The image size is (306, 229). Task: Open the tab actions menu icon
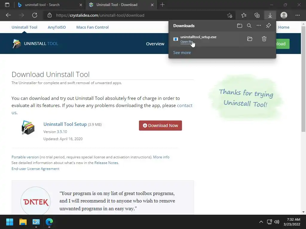7,5
